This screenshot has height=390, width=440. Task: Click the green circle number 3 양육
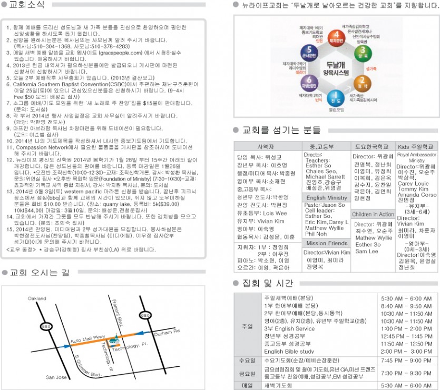pos(363,53)
